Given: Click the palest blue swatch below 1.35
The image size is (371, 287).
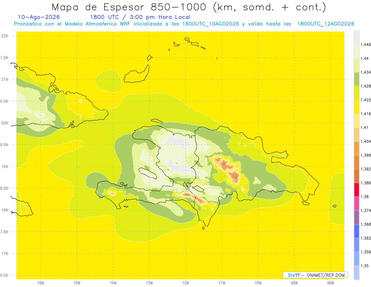Looking at the screenshot, I should point(356,272).
